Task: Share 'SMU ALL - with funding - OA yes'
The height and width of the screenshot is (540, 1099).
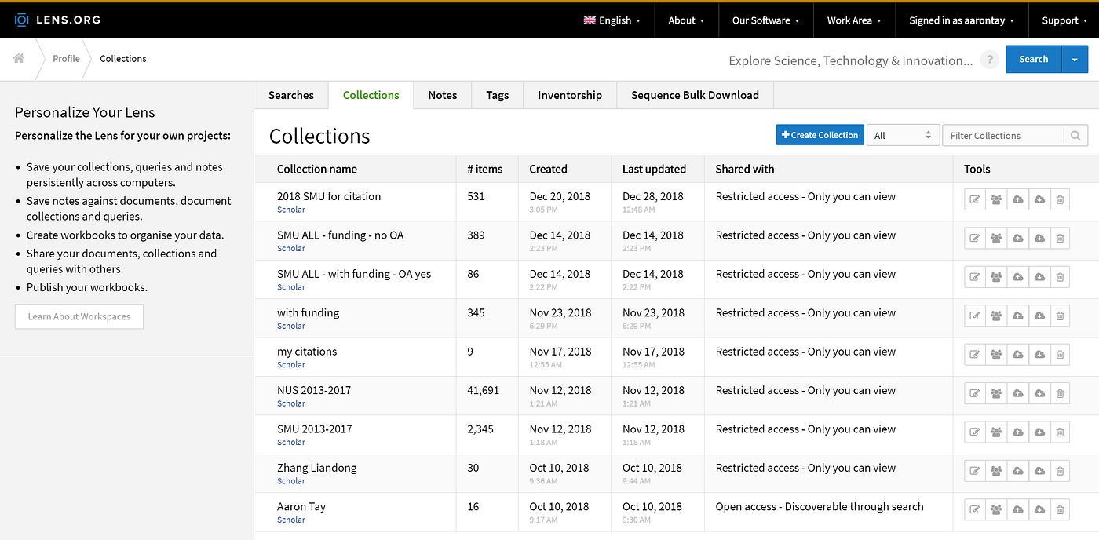Action: click(996, 277)
